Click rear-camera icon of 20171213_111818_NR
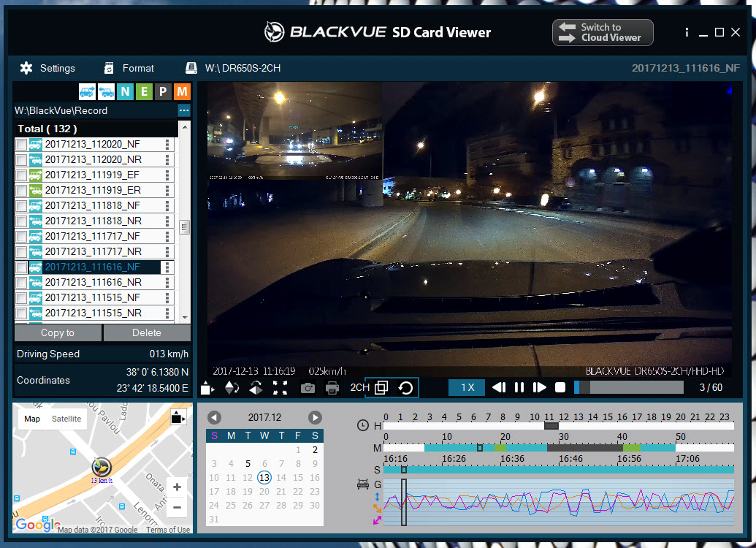 [x=36, y=221]
